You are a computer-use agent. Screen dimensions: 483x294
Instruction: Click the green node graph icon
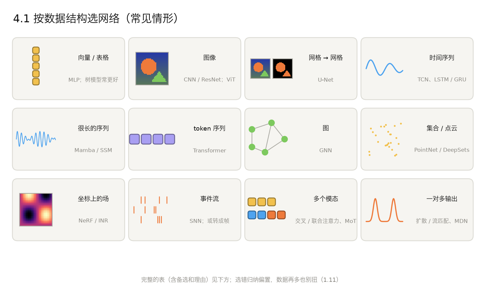point(268,138)
